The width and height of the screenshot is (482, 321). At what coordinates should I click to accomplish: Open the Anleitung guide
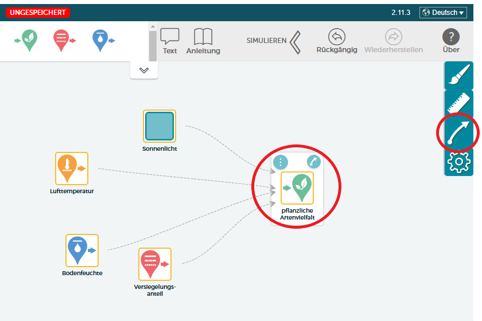203,41
